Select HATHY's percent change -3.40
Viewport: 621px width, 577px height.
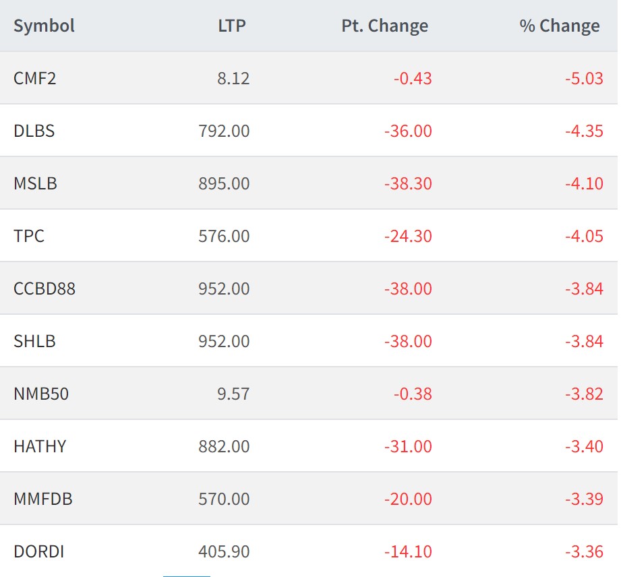[584, 446]
